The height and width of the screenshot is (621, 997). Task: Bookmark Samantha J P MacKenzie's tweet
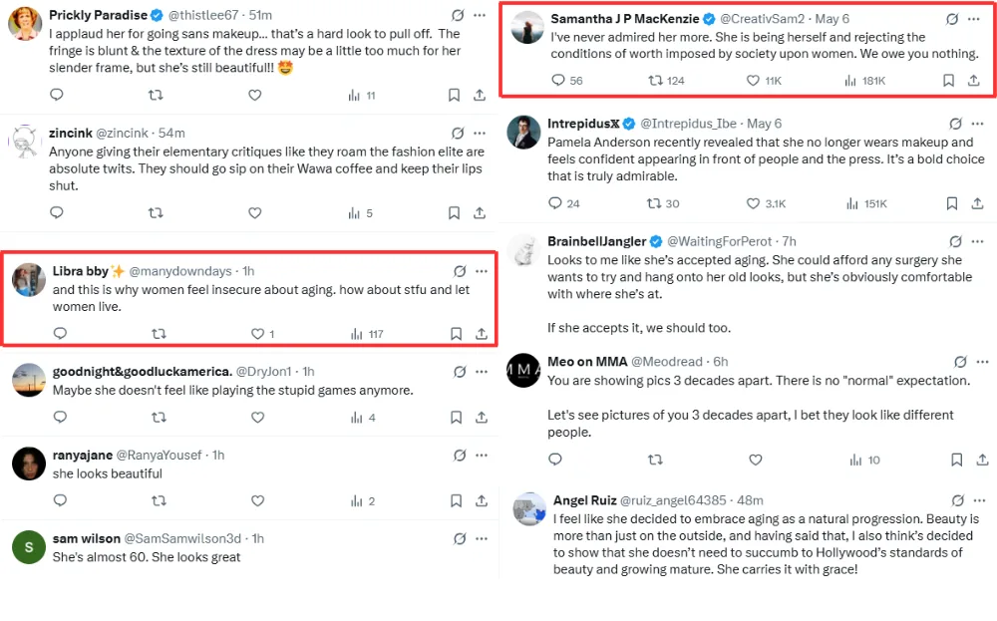tap(949, 81)
